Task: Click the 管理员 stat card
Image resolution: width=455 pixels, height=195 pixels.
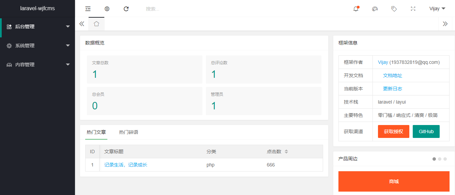Action: click(263, 101)
